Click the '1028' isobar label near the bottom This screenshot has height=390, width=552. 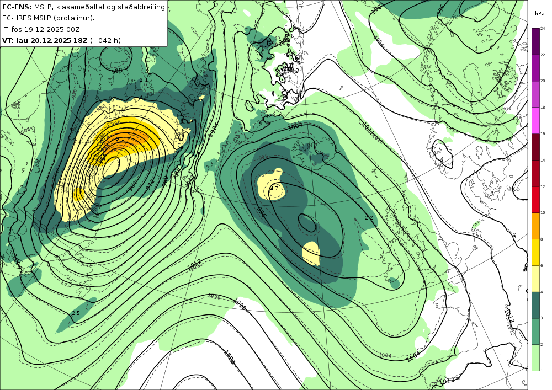230,356
